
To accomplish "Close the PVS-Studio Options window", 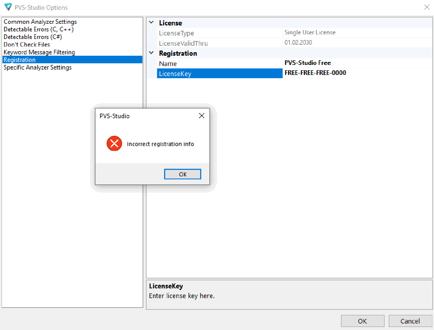I will [x=427, y=7].
